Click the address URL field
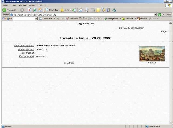This screenshot has width=173, height=128. click(83, 15)
